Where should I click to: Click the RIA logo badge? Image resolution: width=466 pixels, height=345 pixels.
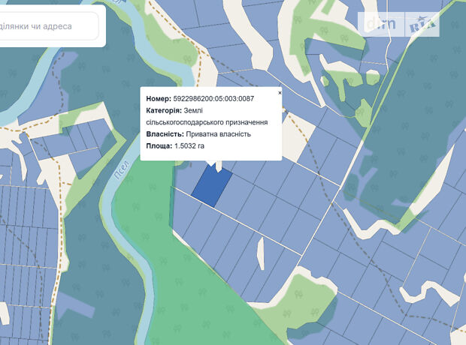[425, 25]
